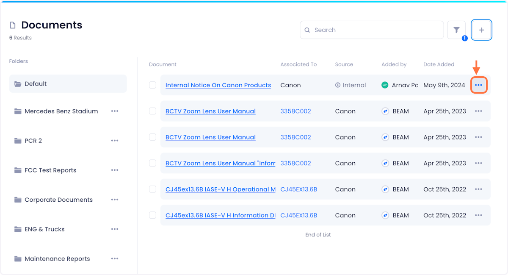Click the plus add document button

pyautogui.click(x=481, y=30)
